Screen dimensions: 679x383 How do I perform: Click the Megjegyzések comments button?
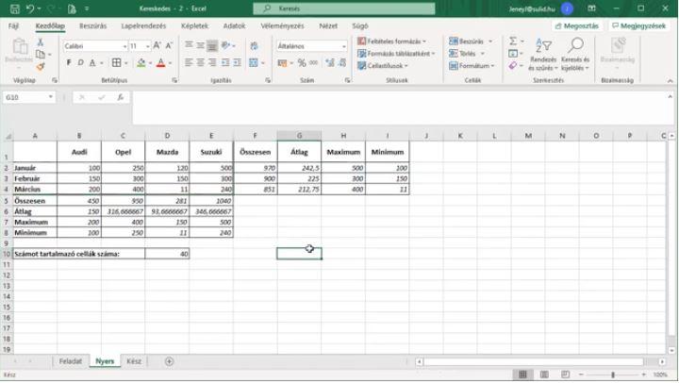pyautogui.click(x=638, y=25)
